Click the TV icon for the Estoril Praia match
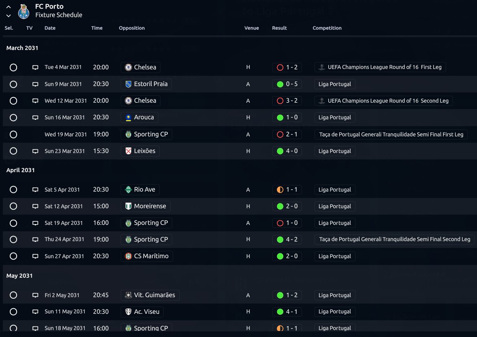Viewport: 477px width, 337px height. click(35, 84)
